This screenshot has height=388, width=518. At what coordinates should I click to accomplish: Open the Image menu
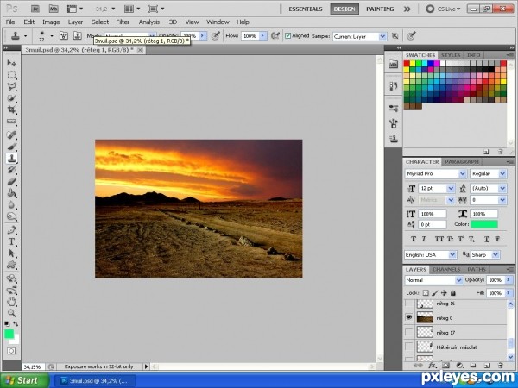51,22
